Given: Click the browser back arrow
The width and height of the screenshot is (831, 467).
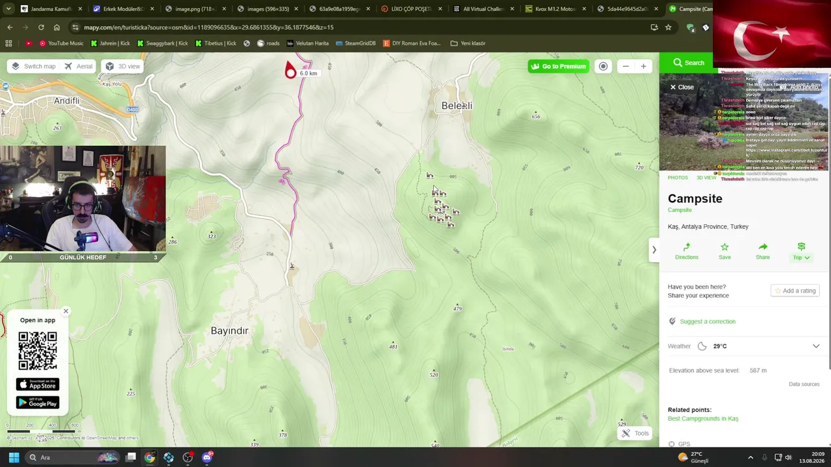Looking at the screenshot, I should [10, 27].
